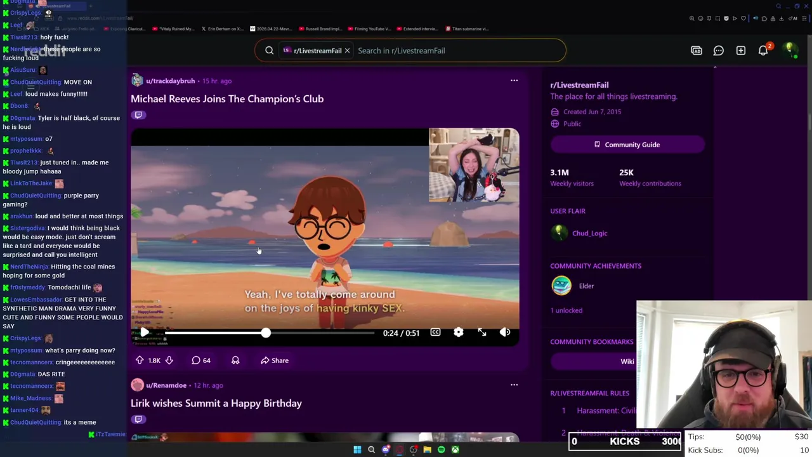812x457 pixels.
Task: Click '25K Weekly contributions' stat
Action: (x=650, y=177)
